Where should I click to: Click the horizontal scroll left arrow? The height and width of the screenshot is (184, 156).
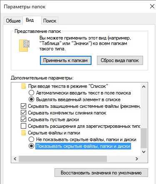coord(15,159)
